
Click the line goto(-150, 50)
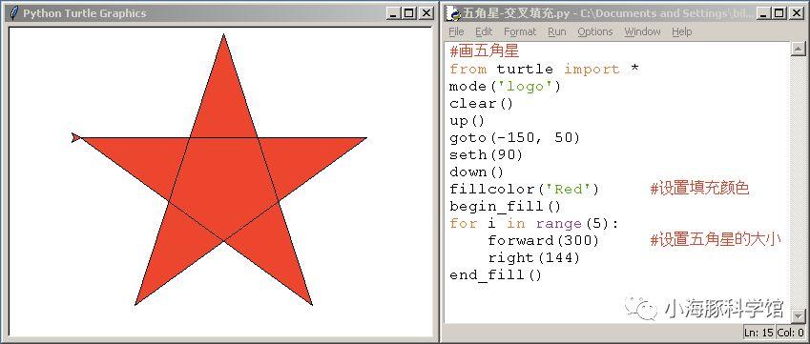coord(515,138)
